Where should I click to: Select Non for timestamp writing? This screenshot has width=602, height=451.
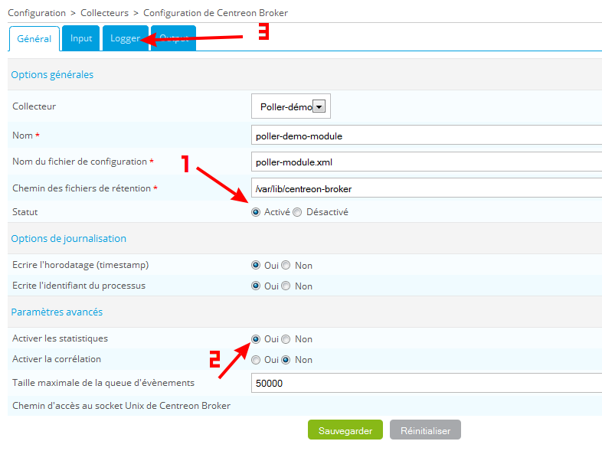[x=286, y=266]
